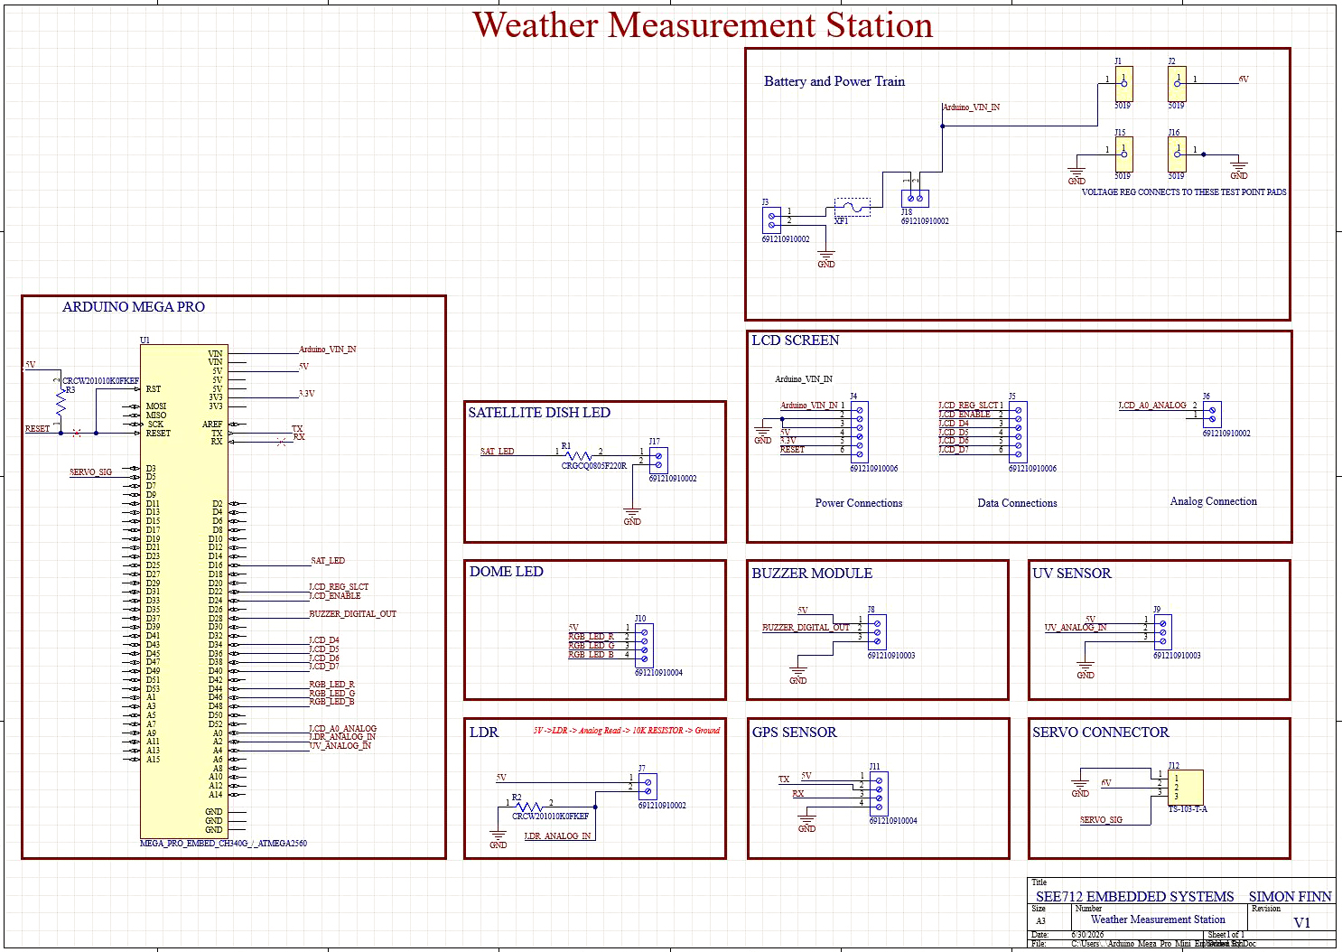
Task: Select the Arduino_VIN_IN label in Battery block
Action: pyautogui.click(x=971, y=107)
